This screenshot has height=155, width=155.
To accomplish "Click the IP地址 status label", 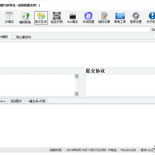I will [x=113, y=150].
